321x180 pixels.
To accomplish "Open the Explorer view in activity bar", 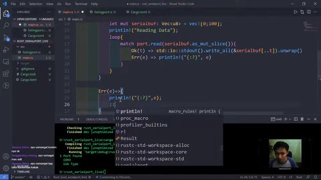I will [6, 13].
